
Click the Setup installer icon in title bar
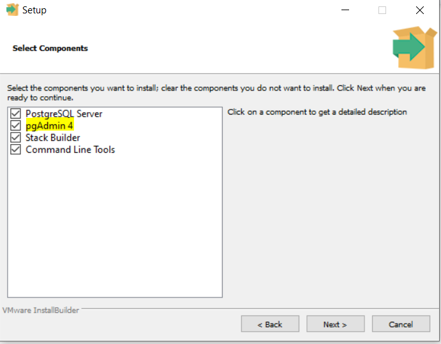coord(12,10)
